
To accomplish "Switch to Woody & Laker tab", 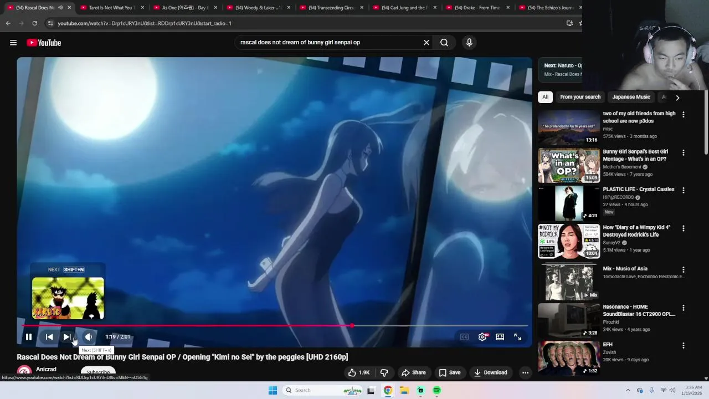I will pos(257,8).
